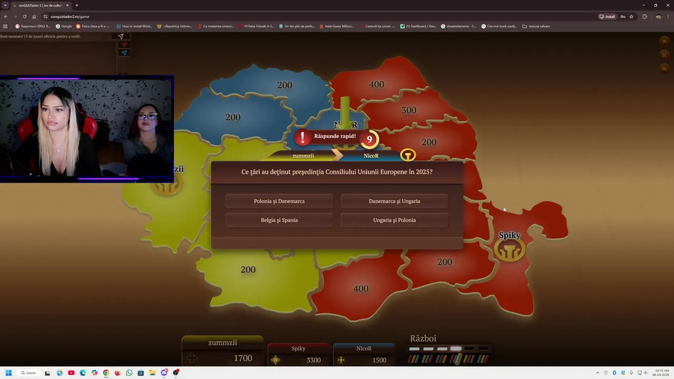Click the middle orange game button at right edge
The width and height of the screenshot is (674, 379).
point(665,54)
